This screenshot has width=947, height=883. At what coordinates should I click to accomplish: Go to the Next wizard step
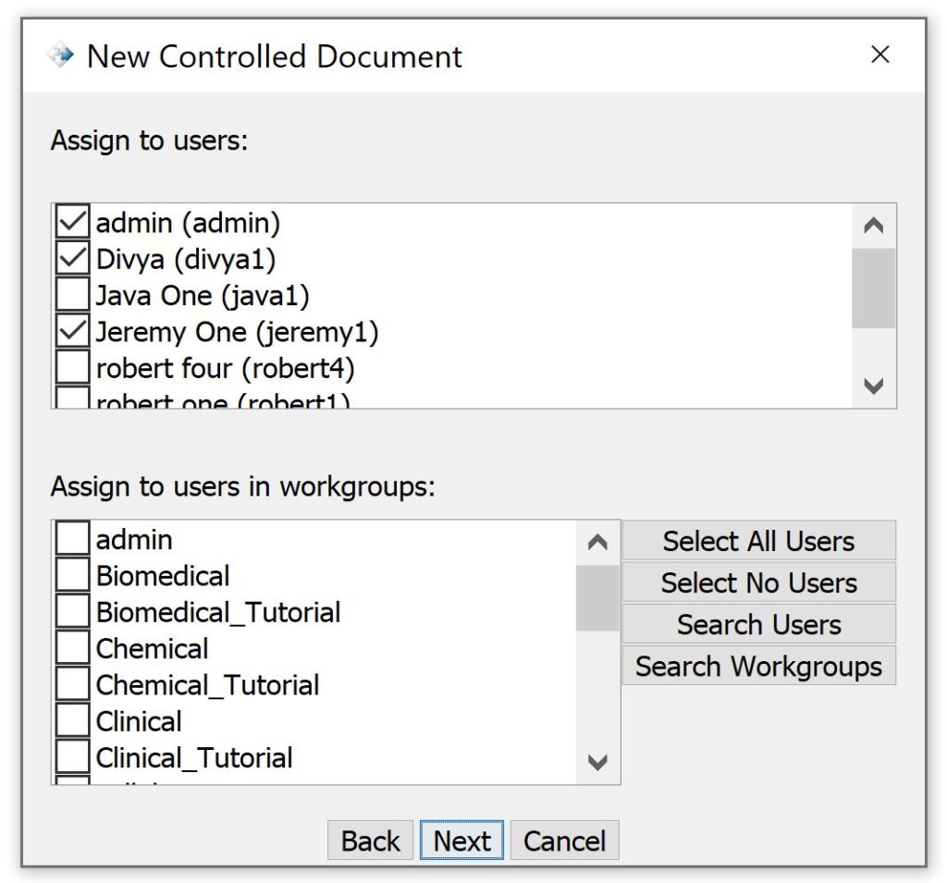[x=461, y=840]
